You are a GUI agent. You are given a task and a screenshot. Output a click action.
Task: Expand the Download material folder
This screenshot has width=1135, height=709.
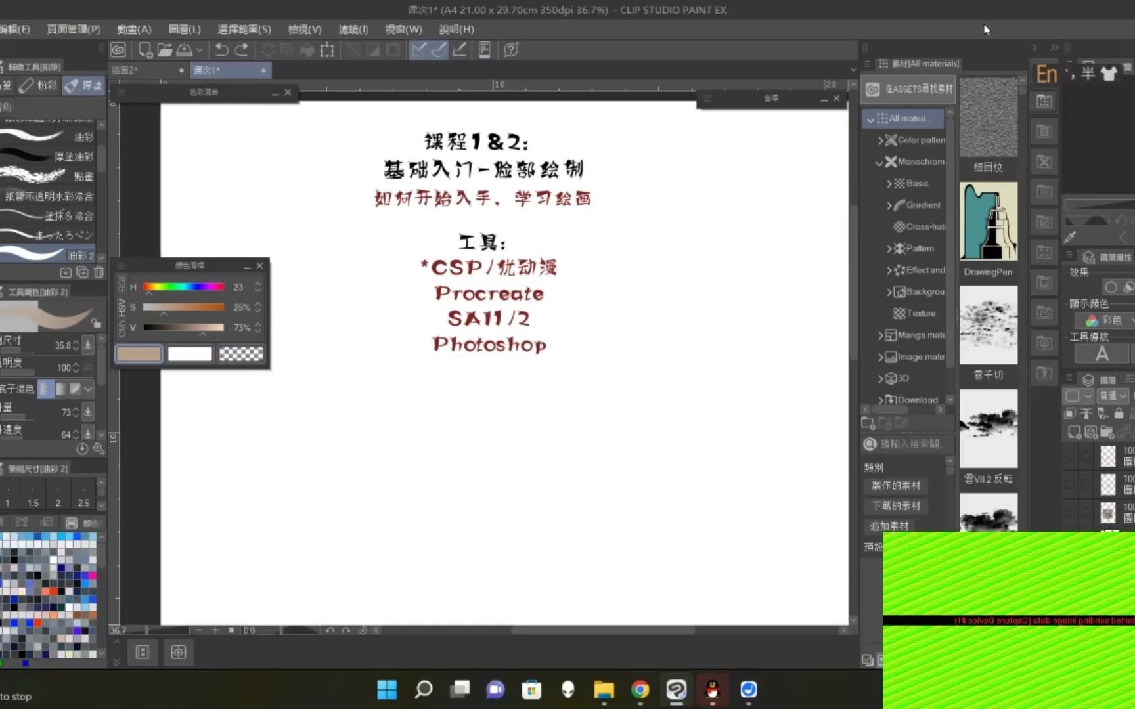(x=880, y=400)
